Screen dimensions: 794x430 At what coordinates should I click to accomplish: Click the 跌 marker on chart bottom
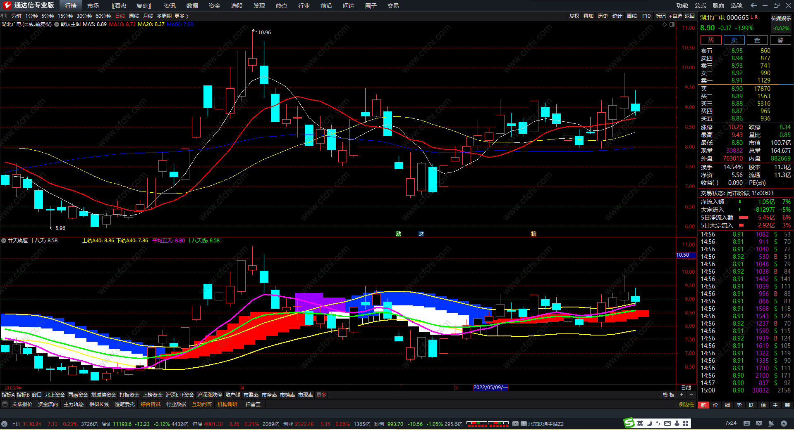pyautogui.click(x=399, y=234)
